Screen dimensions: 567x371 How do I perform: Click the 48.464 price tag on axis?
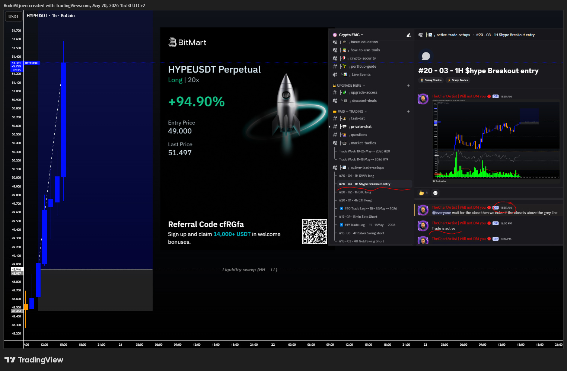[x=17, y=311]
